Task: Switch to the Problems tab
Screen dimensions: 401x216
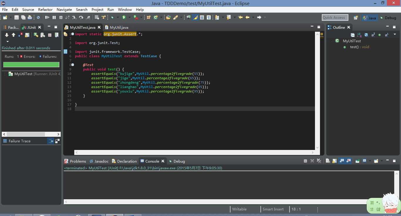Action: pos(75,161)
